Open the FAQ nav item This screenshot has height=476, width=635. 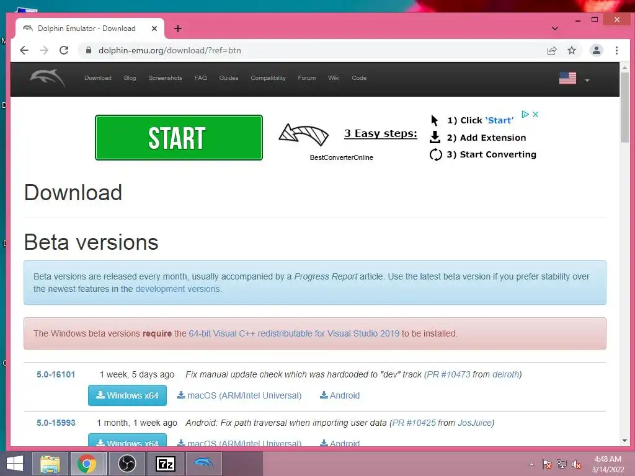click(200, 78)
